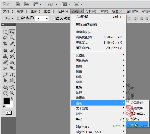Select the Custom Shape tool
The image size is (150, 134).
12,80
